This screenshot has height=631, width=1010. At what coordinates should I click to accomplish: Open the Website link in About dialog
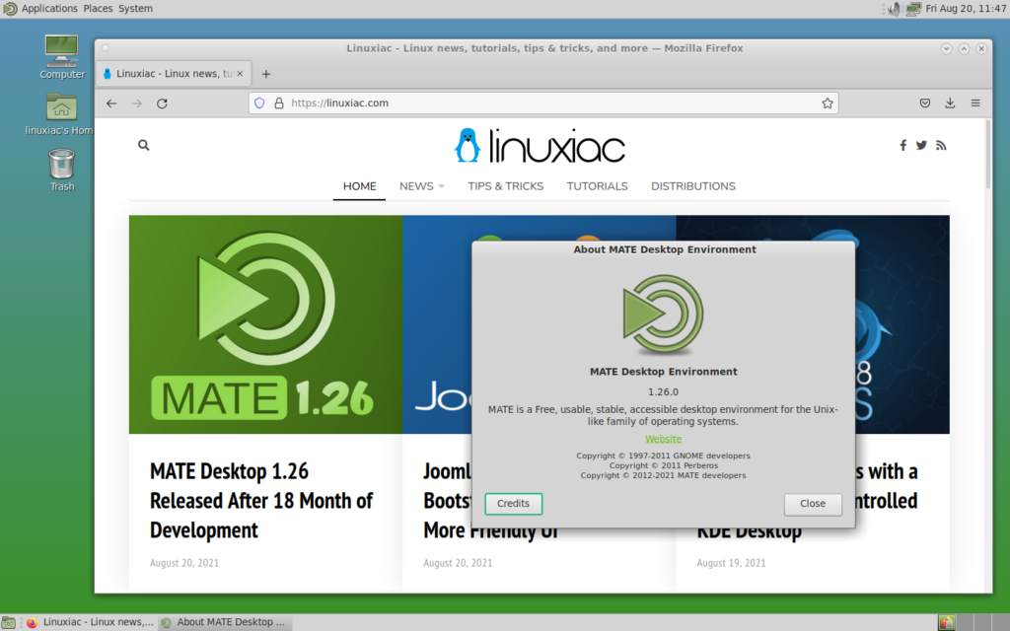[664, 439]
